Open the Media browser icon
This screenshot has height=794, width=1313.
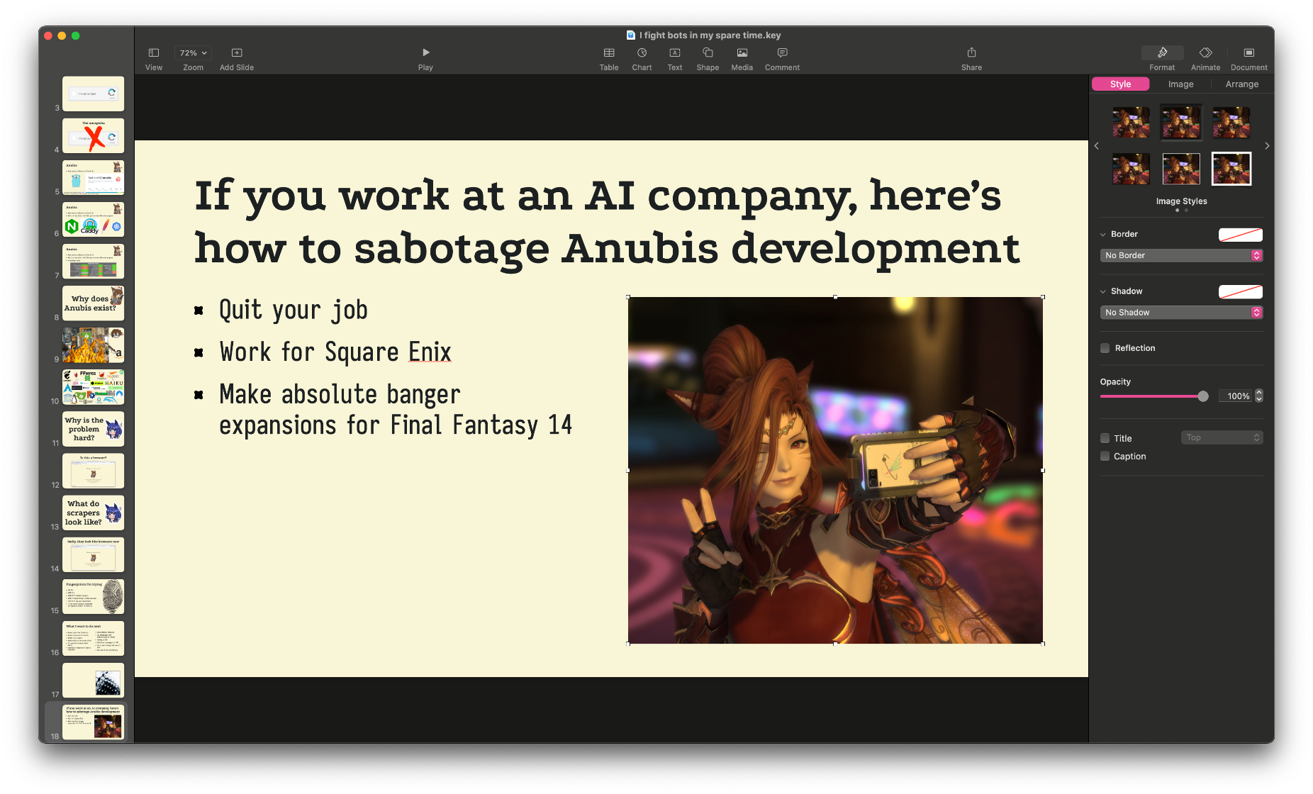(x=742, y=53)
